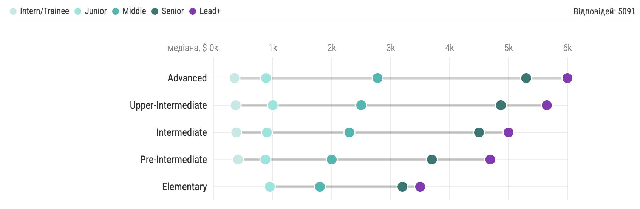The height and width of the screenshot is (209, 640).
Task: Click the Advanced Lead+ purple dot
Action: tap(567, 78)
